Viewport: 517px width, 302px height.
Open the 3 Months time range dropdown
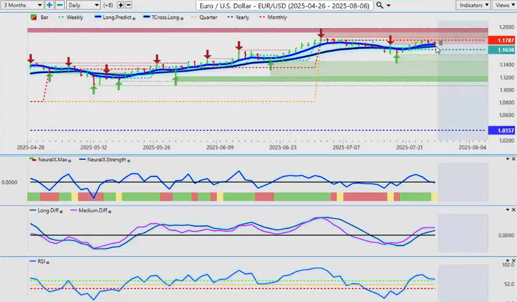click(22, 5)
